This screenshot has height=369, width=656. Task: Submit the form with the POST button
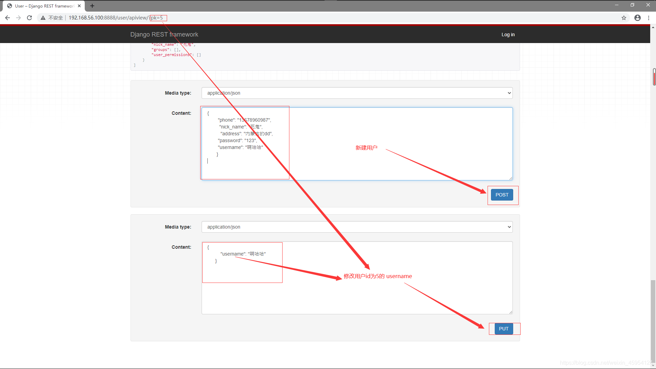(502, 195)
